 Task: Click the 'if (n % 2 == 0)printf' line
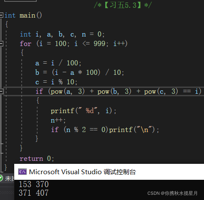coord(105,130)
